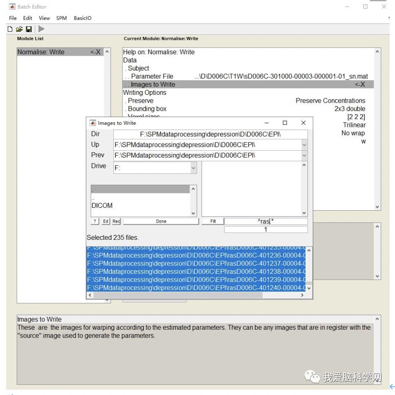Click the Dir path input field

click(210, 134)
